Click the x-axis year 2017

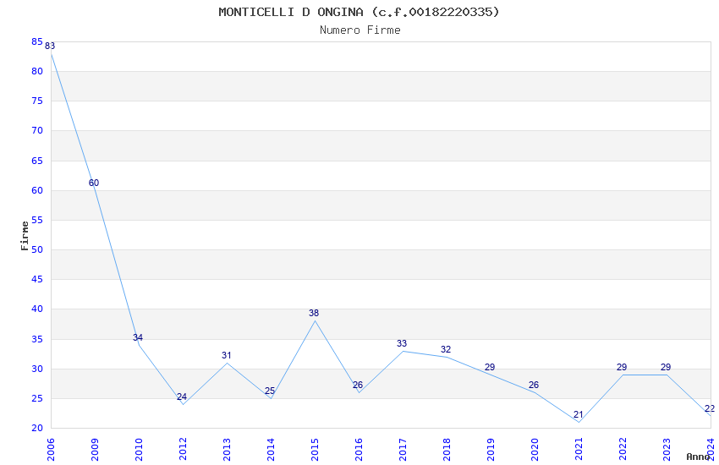pos(403,450)
